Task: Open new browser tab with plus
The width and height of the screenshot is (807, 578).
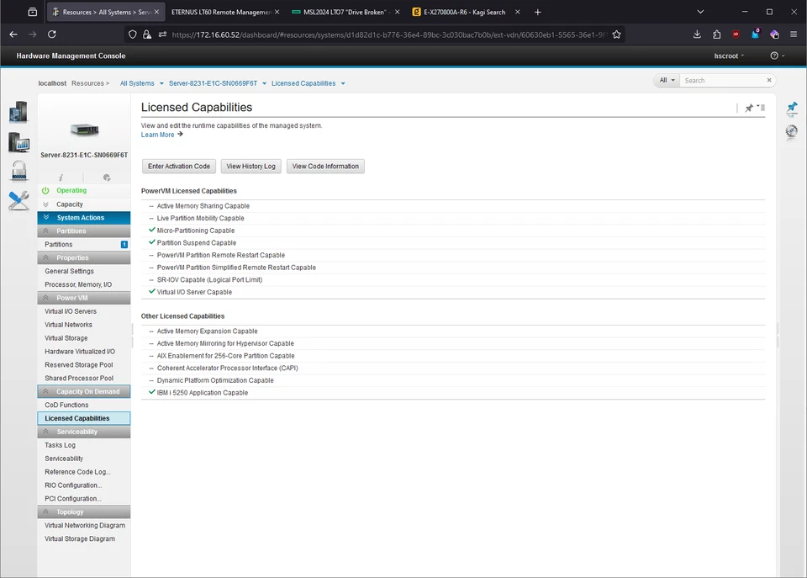Action: pyautogui.click(x=537, y=12)
